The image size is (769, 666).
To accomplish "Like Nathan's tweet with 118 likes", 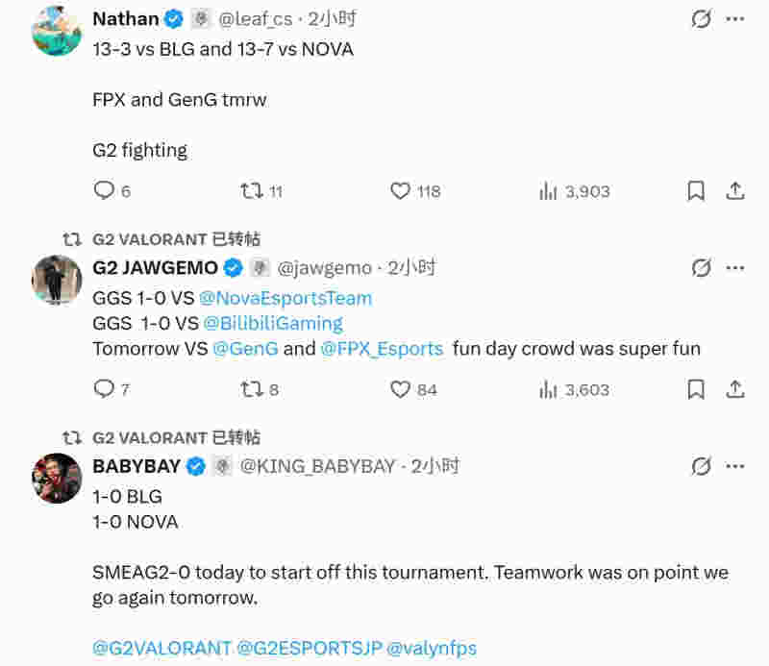I will (401, 191).
